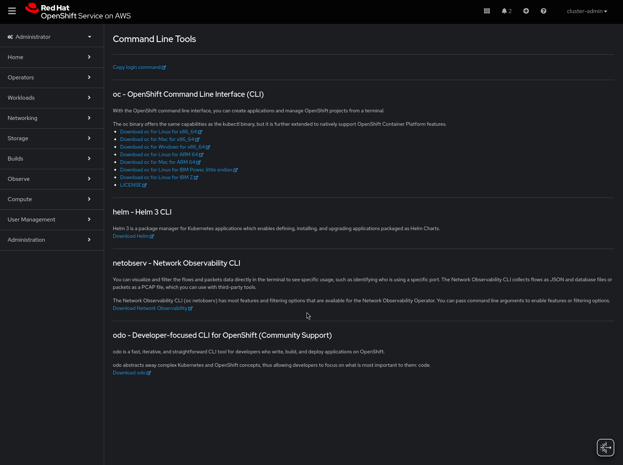The width and height of the screenshot is (623, 465).
Task: Open the Observe menu in sidebar
Action: [x=52, y=179]
